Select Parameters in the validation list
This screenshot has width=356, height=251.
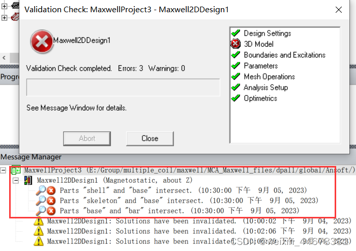pyautogui.click(x=261, y=66)
